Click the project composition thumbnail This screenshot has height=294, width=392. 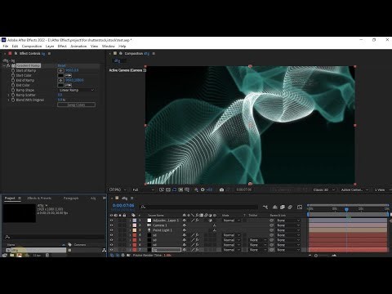pos(20,213)
